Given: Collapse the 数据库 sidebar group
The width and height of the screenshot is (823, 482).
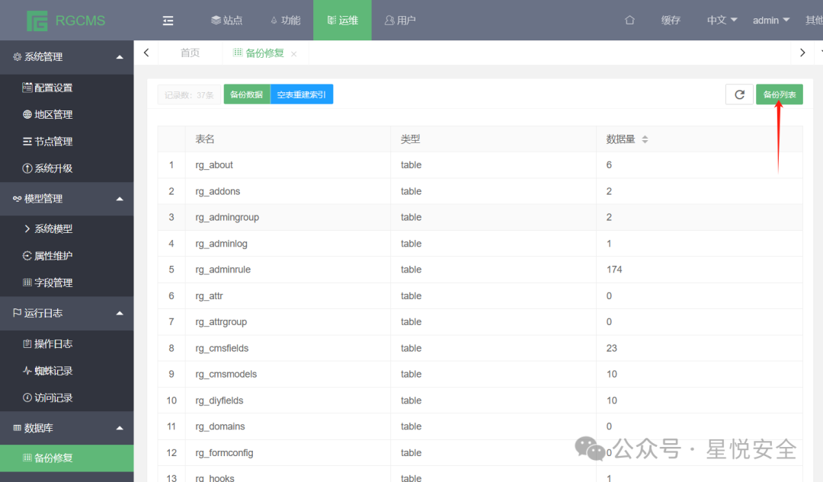Looking at the screenshot, I should pos(66,428).
